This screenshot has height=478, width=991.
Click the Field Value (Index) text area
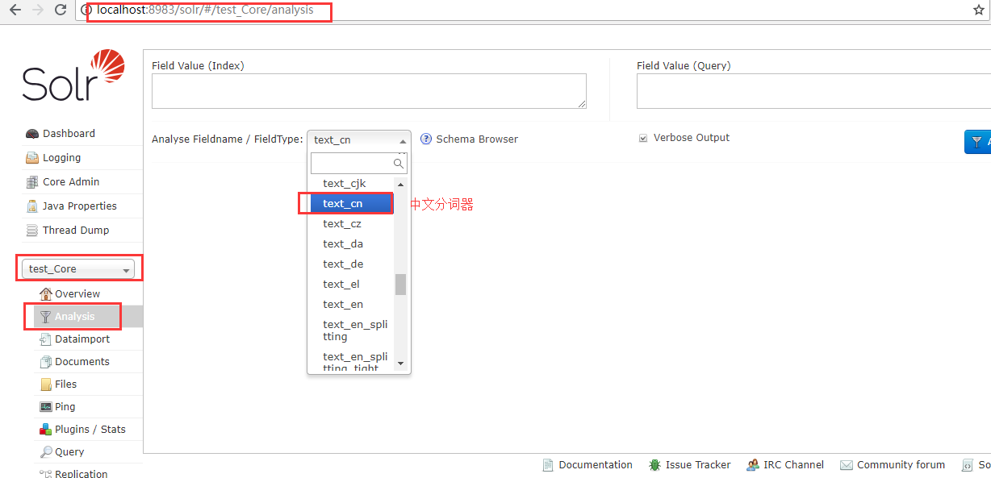point(369,91)
